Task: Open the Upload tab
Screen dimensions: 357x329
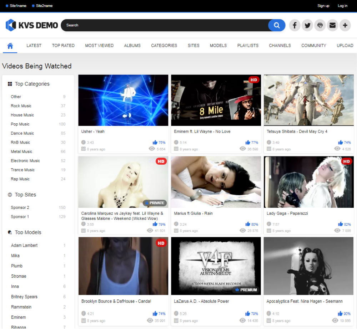Action: coord(345,46)
